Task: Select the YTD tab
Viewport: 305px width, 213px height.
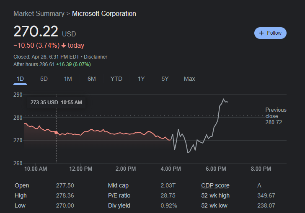Action: (116, 79)
